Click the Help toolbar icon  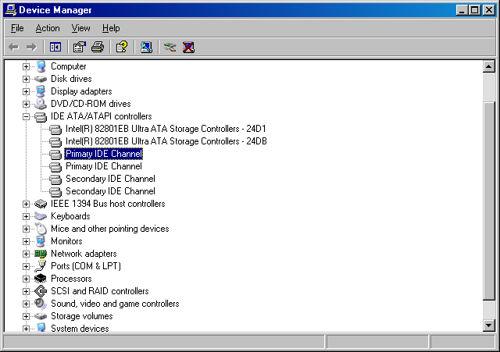pos(122,48)
